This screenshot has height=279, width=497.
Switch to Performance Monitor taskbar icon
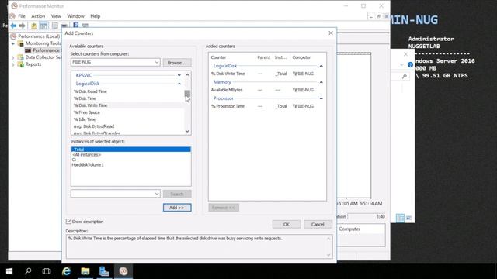tap(123, 271)
